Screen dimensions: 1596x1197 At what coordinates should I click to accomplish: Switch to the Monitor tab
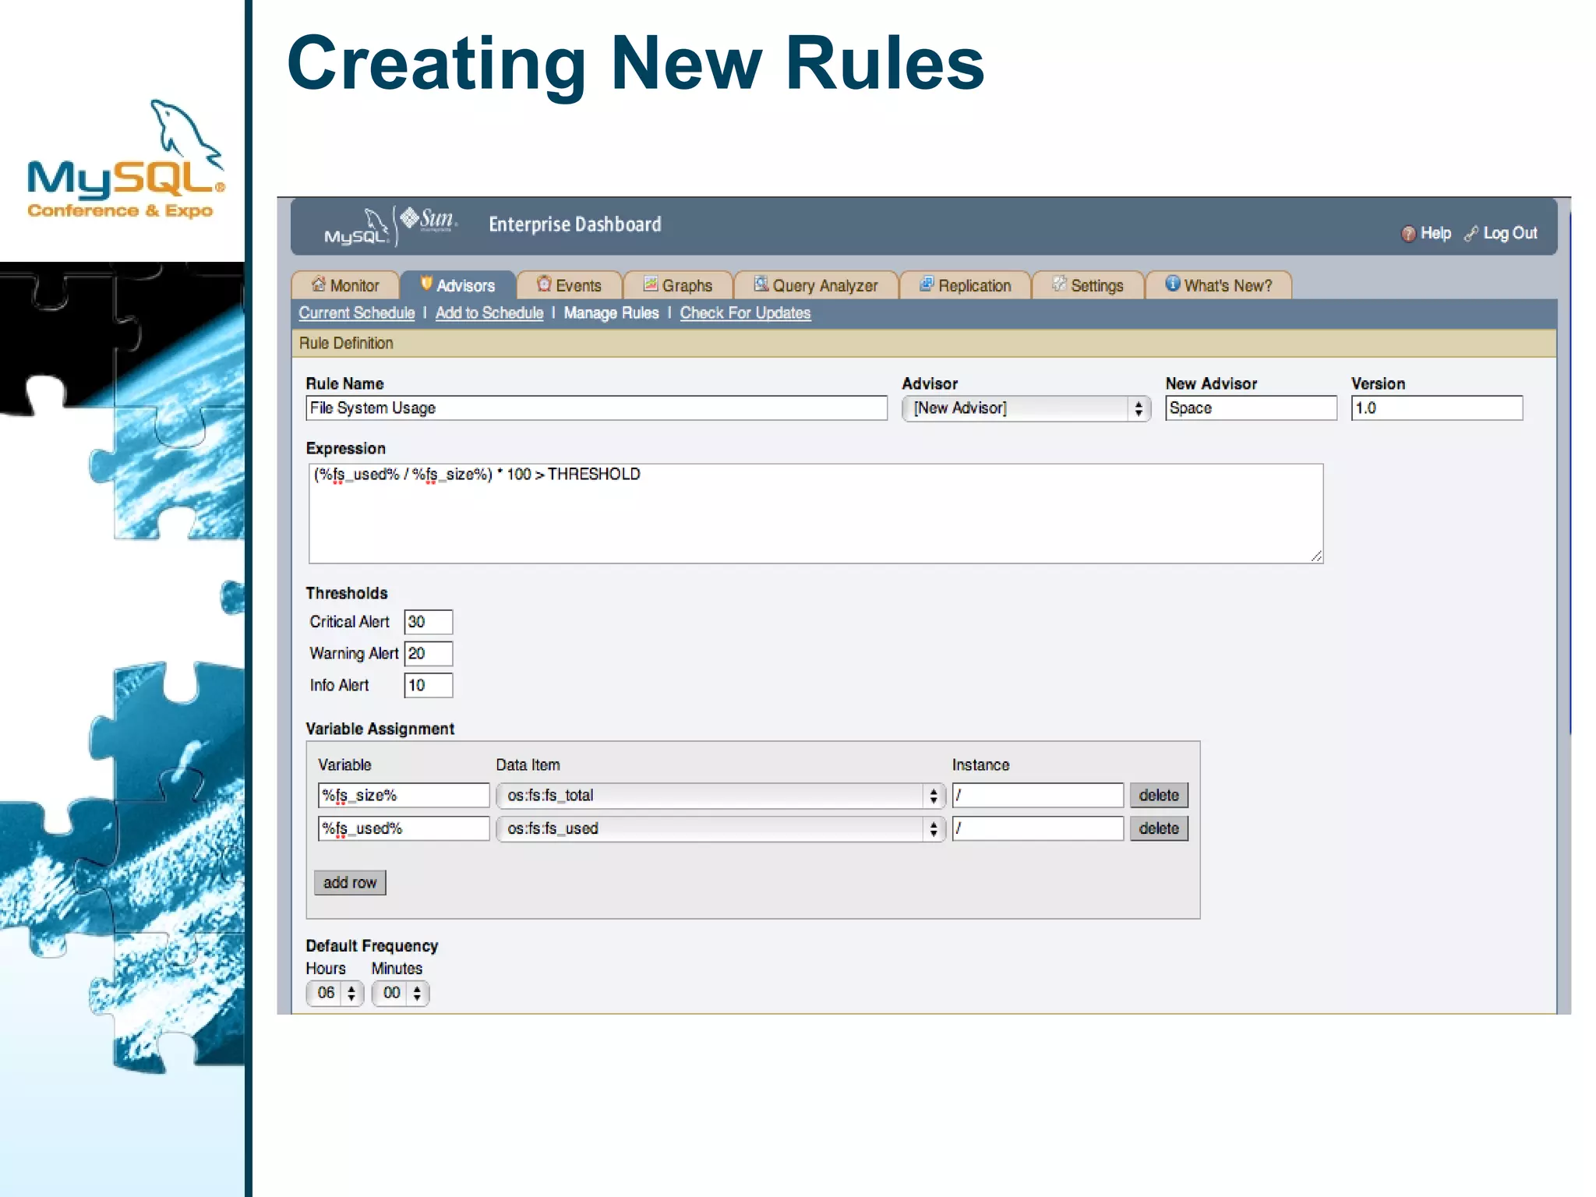tap(344, 285)
